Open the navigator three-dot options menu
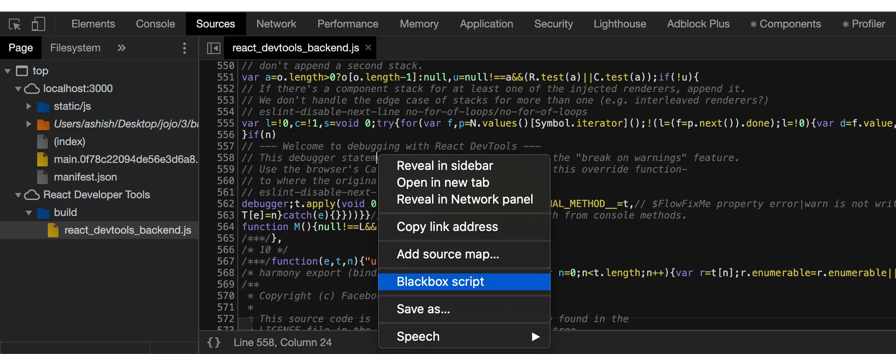 point(185,48)
